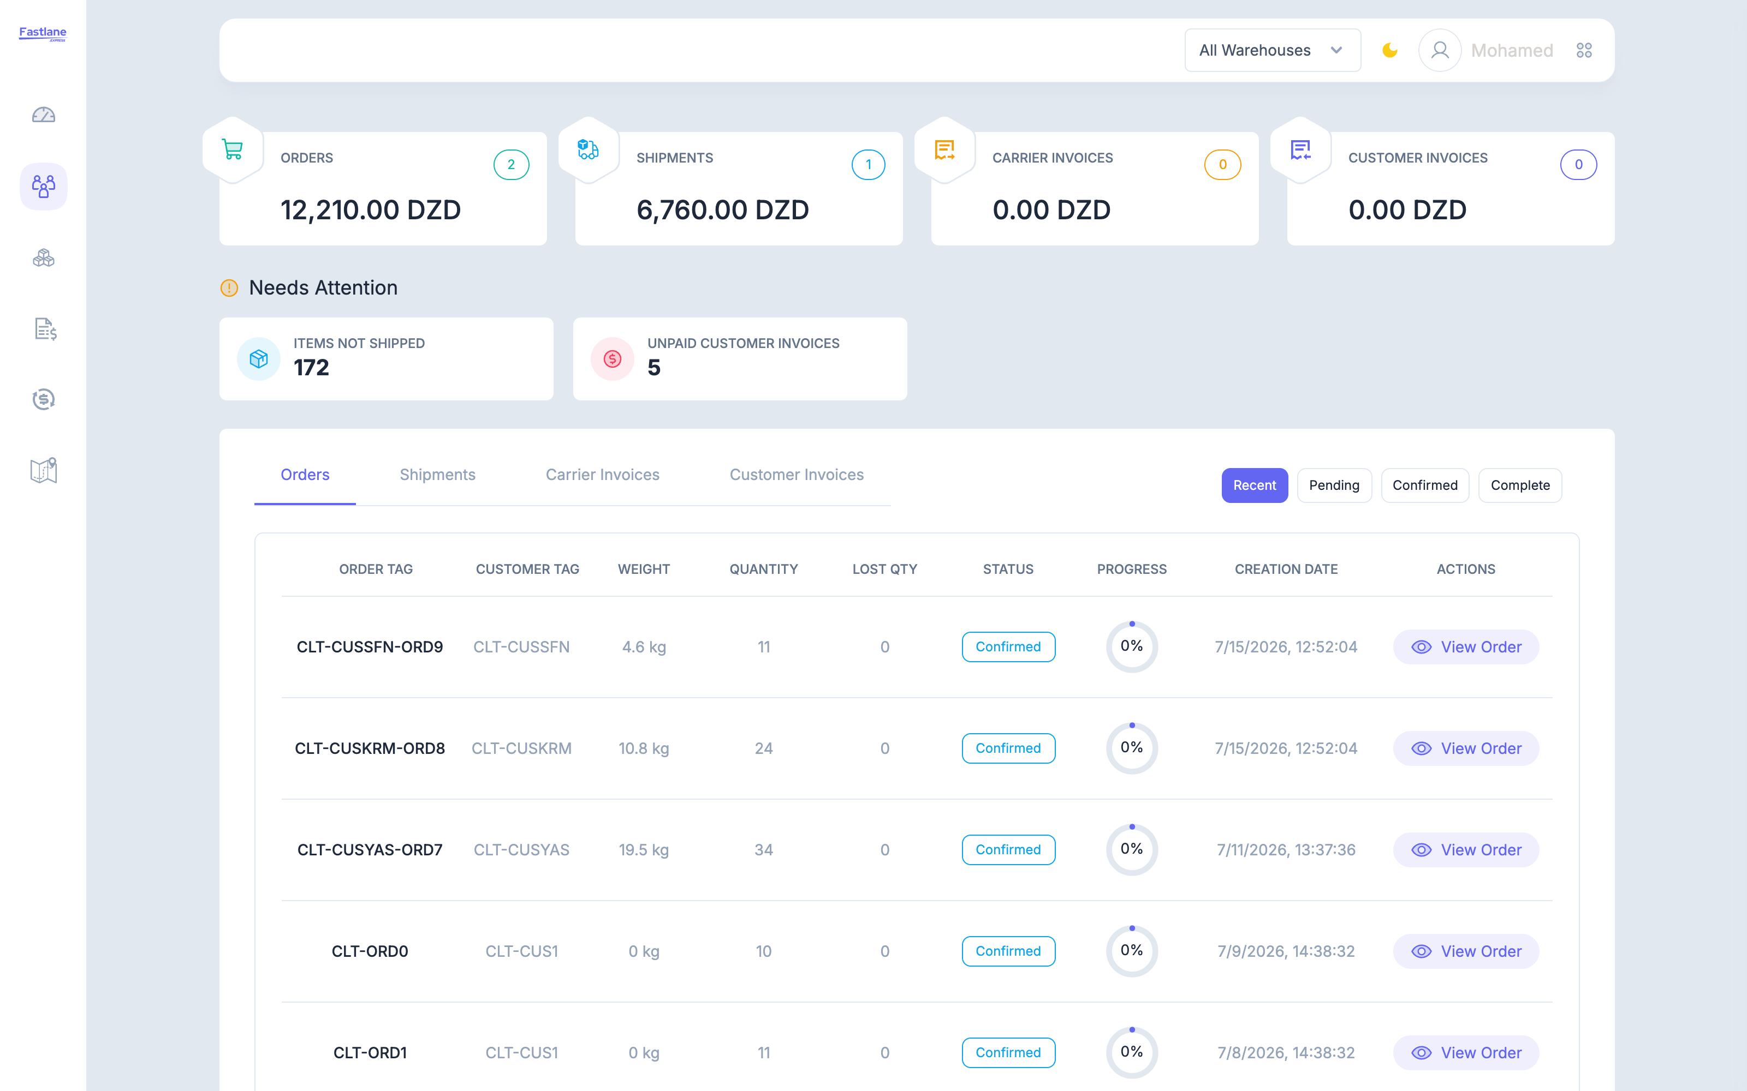The image size is (1747, 1091).
Task: Select the customers group icon in sidebar
Action: point(43,186)
